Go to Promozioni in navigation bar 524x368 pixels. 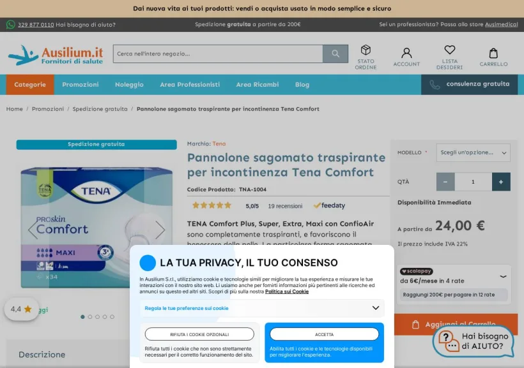click(81, 85)
